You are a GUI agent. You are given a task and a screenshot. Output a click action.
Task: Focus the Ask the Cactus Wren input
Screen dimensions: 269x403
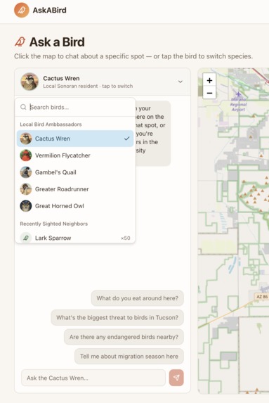[x=93, y=378]
